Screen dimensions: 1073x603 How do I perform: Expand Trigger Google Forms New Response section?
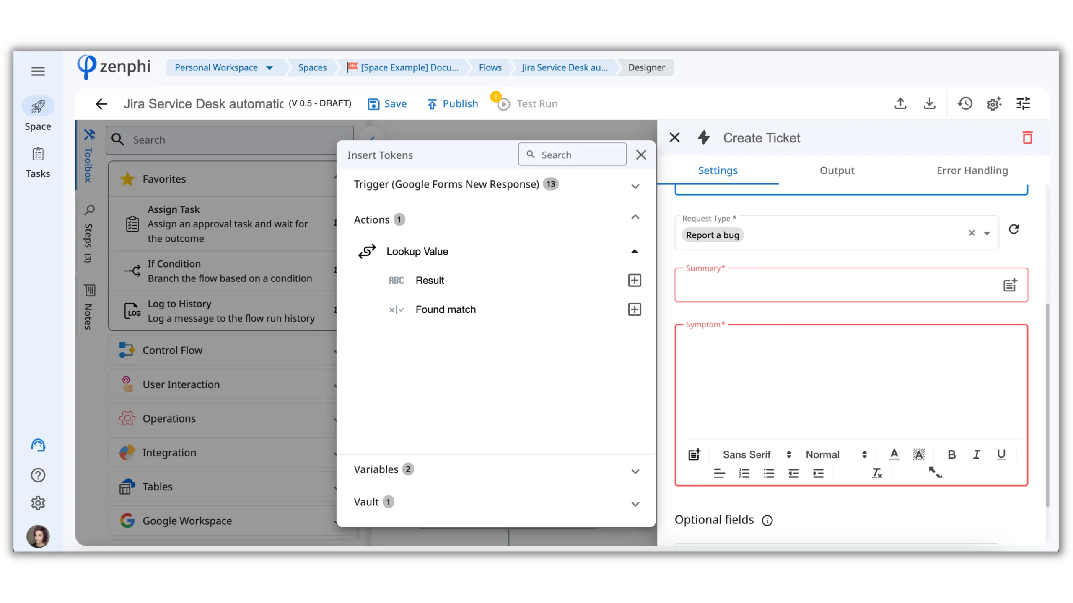[x=635, y=186]
